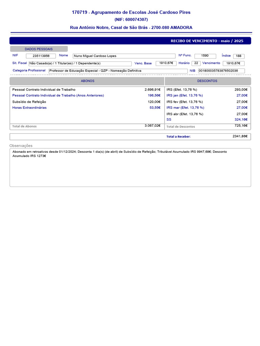Click inside the Observações text box

[x=130, y=168]
